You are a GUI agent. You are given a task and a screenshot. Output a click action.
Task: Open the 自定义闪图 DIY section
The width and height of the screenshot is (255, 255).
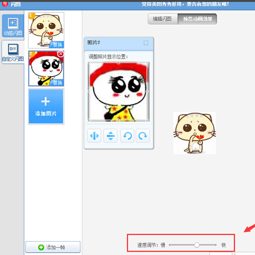point(13,53)
